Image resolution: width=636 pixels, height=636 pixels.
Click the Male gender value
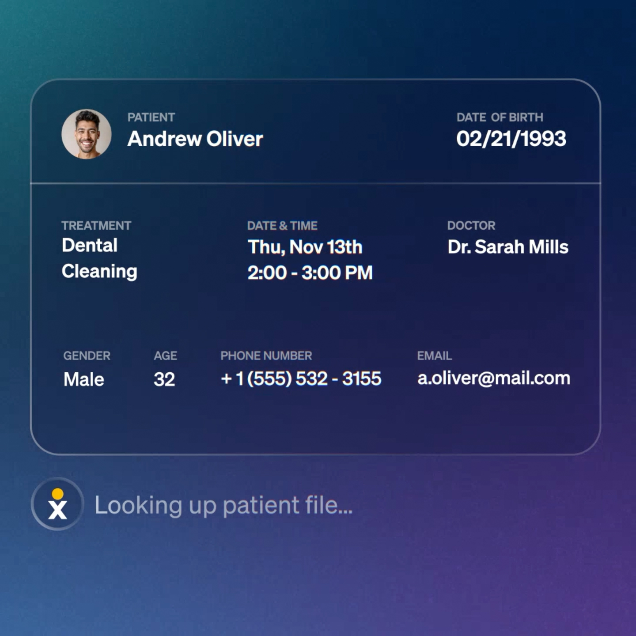(84, 379)
